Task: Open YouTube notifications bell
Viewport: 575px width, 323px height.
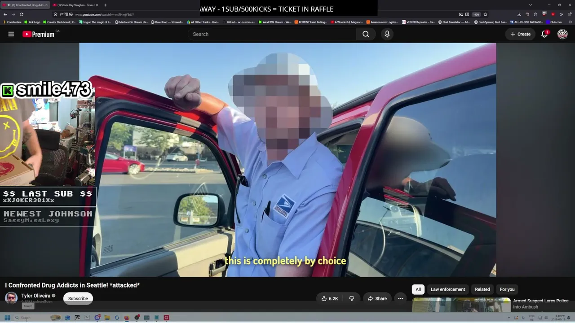Action: point(544,34)
